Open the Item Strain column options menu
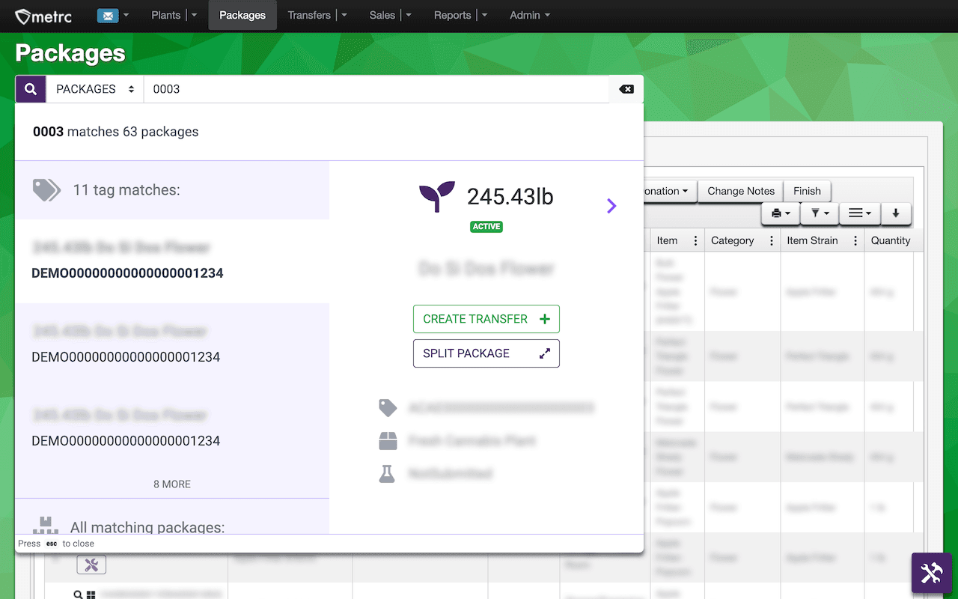The width and height of the screenshot is (958, 599). pos(855,240)
